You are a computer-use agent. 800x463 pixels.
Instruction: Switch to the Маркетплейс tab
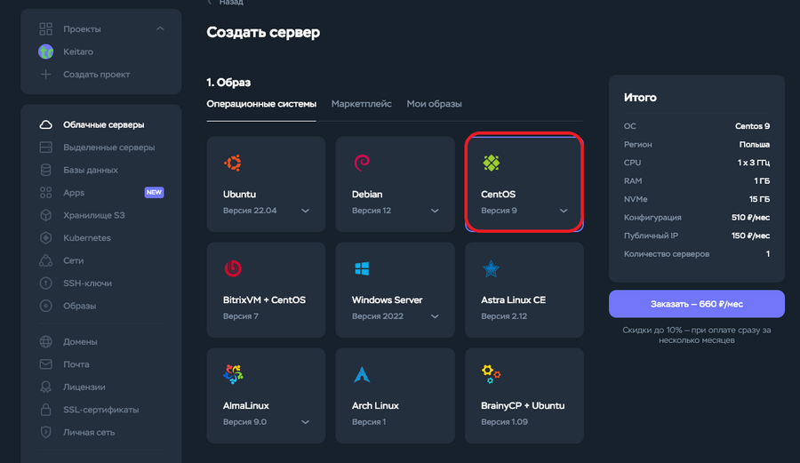(x=361, y=104)
